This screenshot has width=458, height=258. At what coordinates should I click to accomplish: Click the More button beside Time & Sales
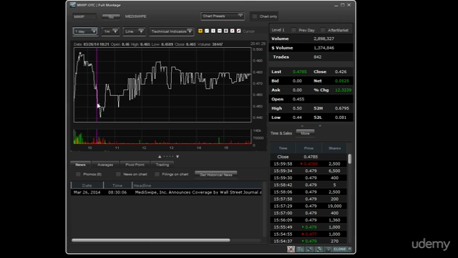pos(306,133)
